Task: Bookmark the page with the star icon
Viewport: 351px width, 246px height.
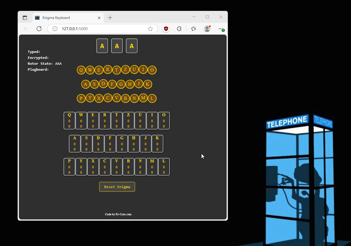Action: pos(150,29)
